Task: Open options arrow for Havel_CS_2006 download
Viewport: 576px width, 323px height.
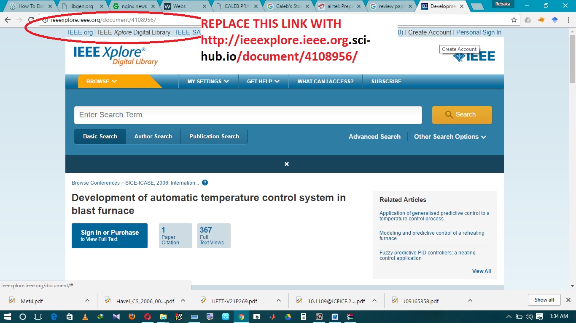Action: click(183, 300)
